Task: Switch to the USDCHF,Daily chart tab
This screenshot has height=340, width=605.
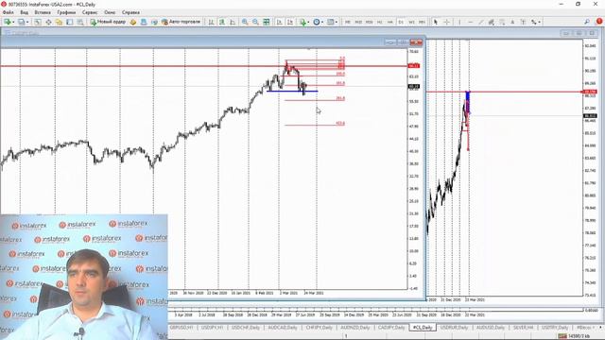Action: tap(246, 328)
